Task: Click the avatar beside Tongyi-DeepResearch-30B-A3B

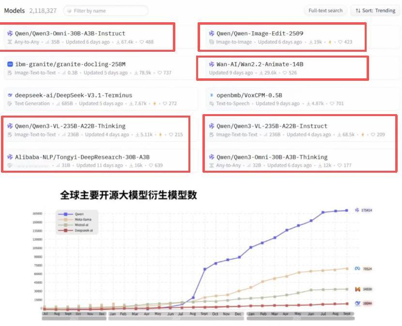Action: [x=10, y=157]
